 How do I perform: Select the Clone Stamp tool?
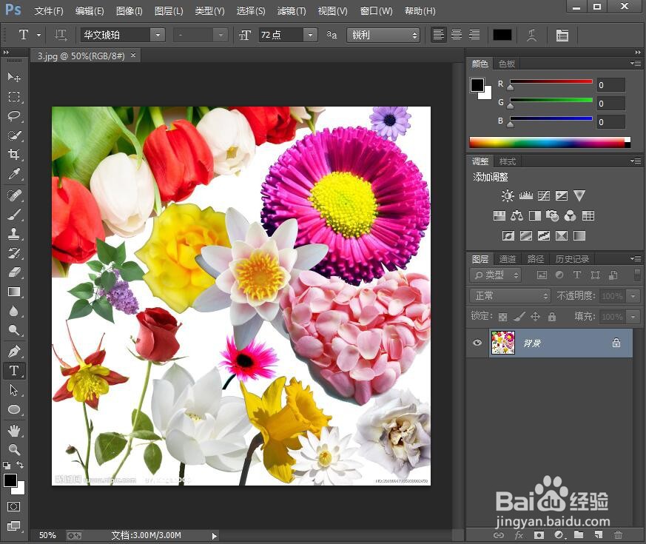[x=14, y=234]
